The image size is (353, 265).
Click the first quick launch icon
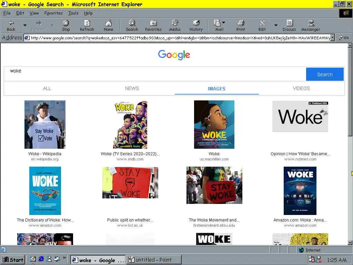click(33, 259)
